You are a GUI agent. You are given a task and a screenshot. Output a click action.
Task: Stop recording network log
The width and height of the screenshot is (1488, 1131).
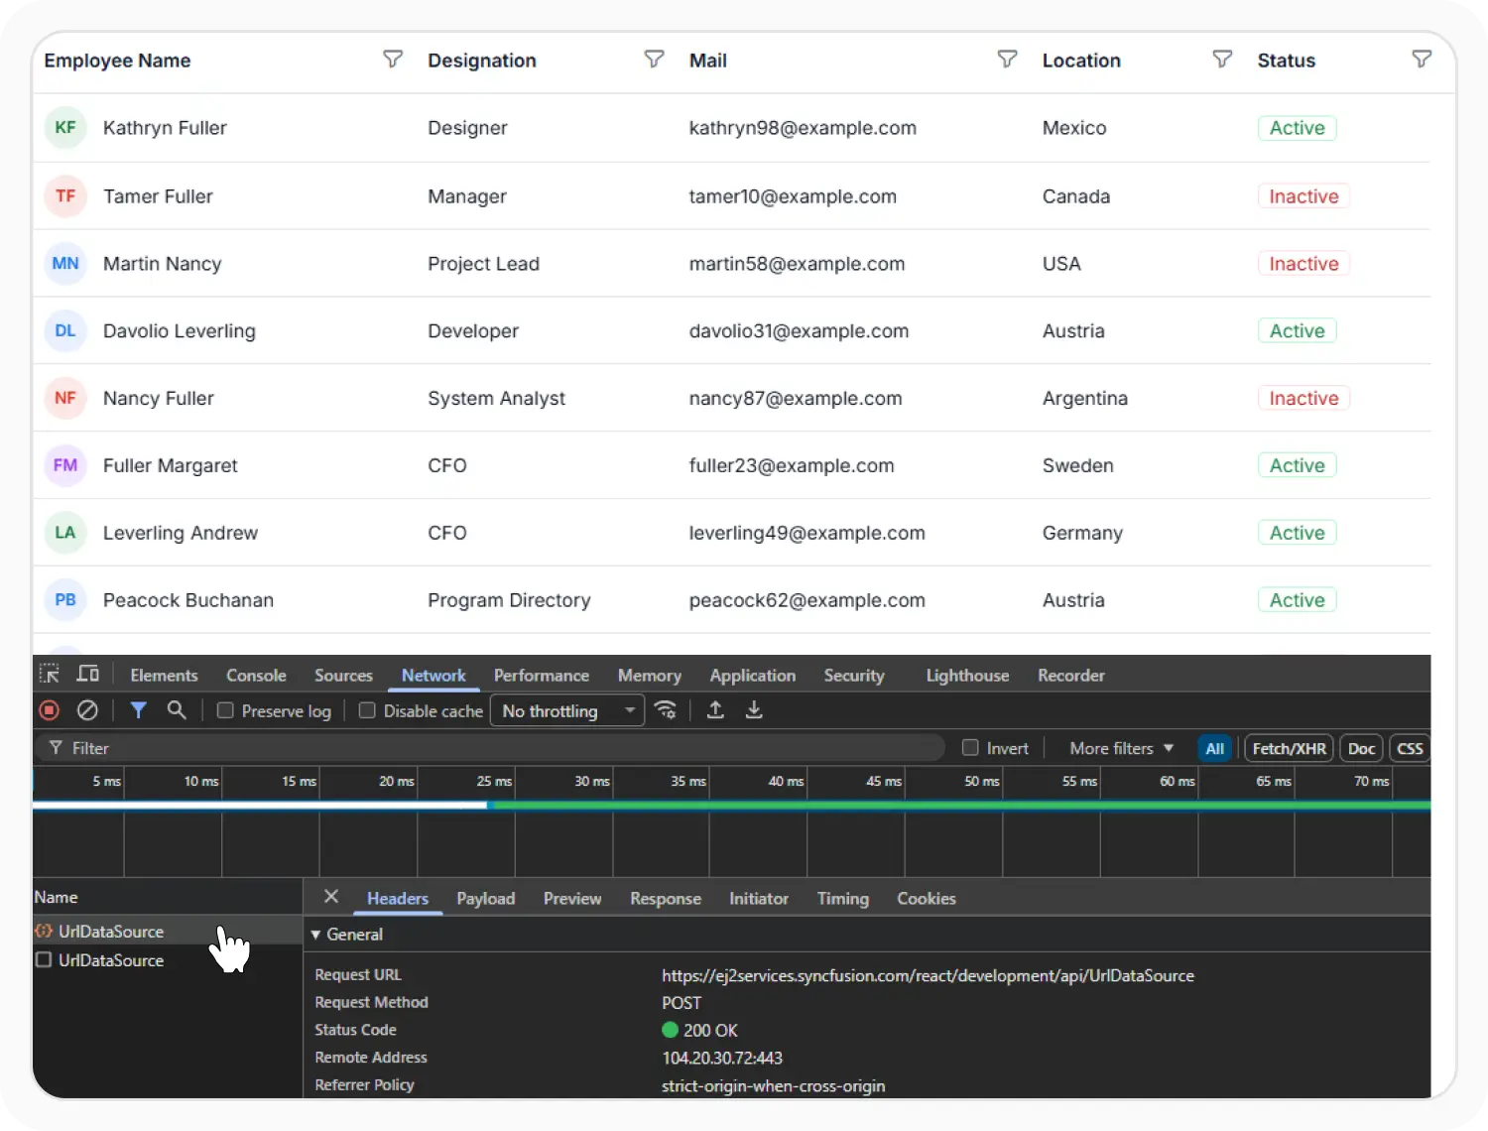point(50,710)
